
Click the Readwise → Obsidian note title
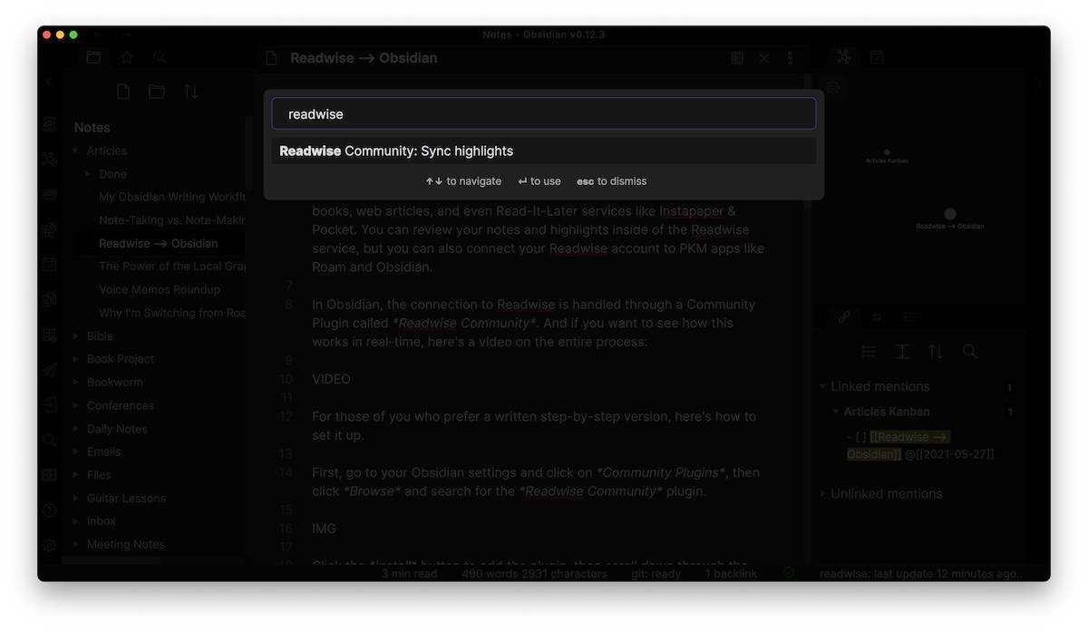(x=364, y=58)
